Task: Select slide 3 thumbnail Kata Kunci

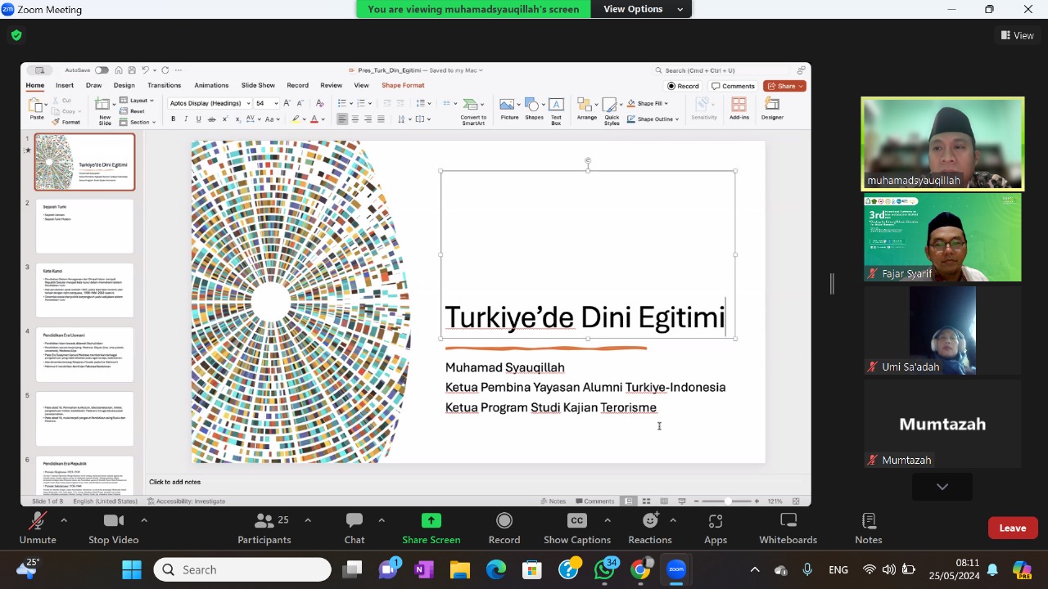Action: [84, 290]
